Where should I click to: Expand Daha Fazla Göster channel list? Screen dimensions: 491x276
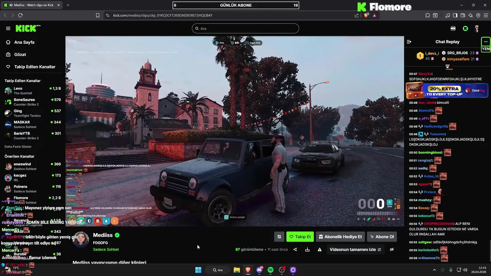18,146
